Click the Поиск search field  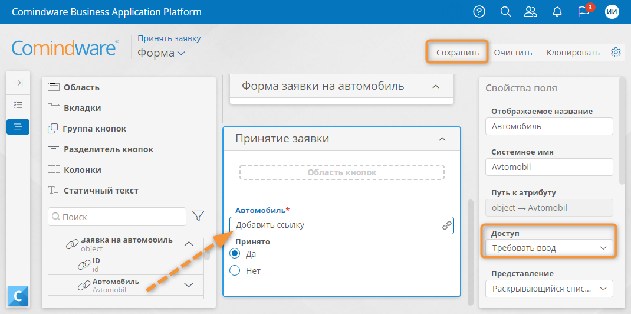117,217
